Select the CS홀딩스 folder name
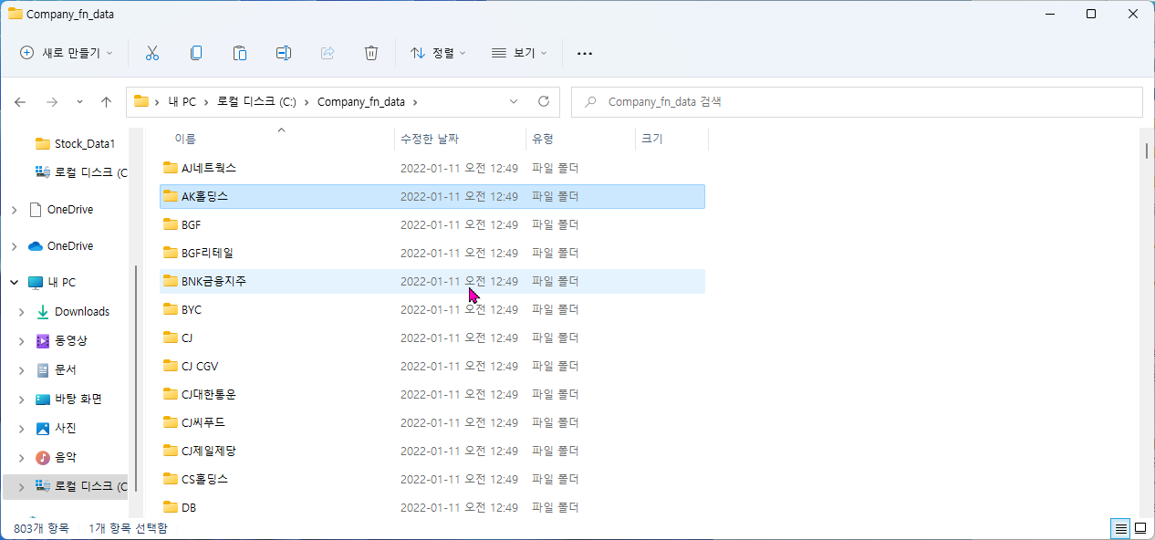 204,479
